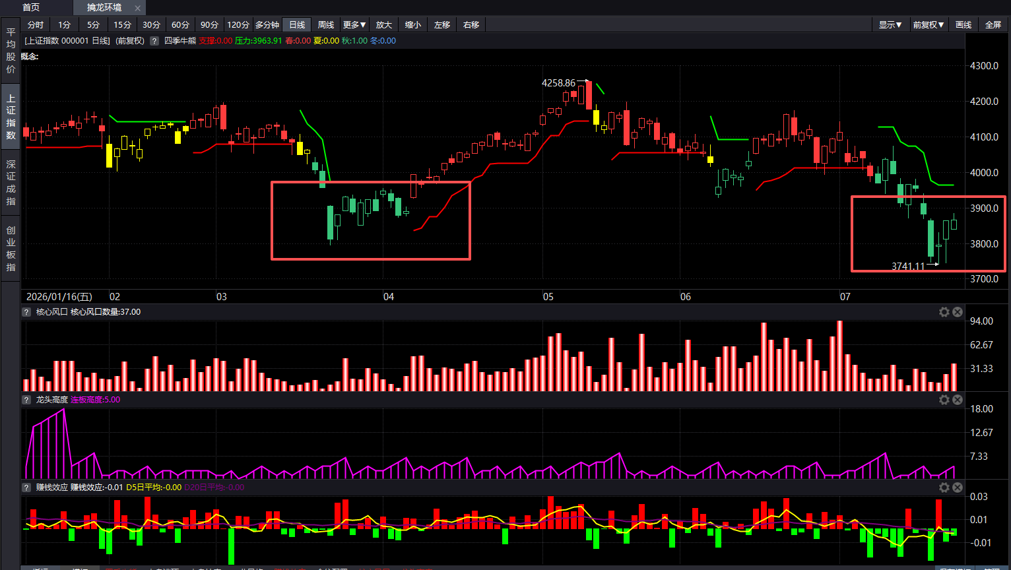Click the 核心风口数量:37.00 value

click(106, 312)
